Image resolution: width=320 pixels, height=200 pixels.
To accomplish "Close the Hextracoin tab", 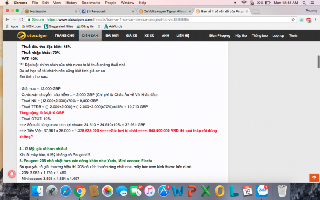I will (76, 12).
